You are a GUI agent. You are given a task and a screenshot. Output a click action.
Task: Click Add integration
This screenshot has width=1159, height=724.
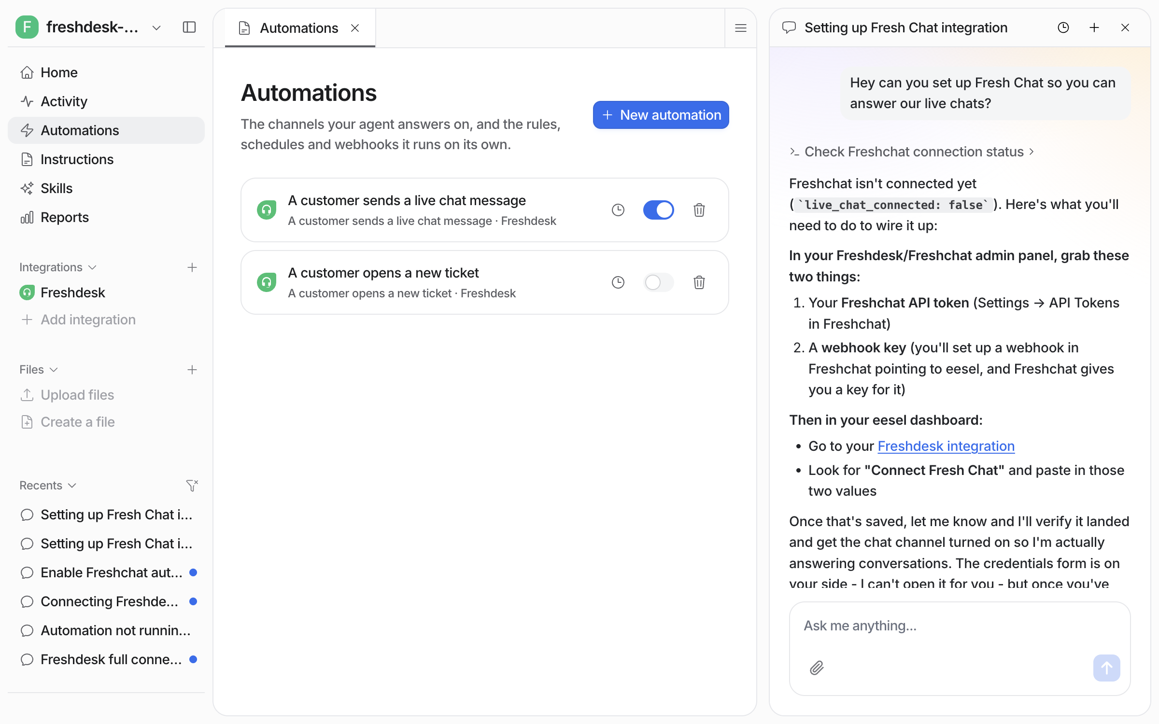[106, 320]
